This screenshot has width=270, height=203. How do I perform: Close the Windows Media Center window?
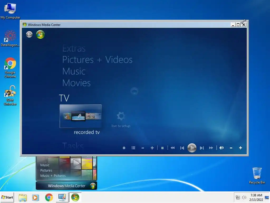[243, 25]
